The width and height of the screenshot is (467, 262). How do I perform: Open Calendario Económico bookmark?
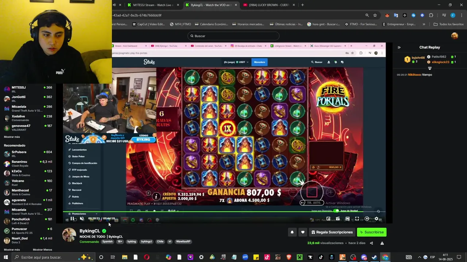(x=211, y=24)
